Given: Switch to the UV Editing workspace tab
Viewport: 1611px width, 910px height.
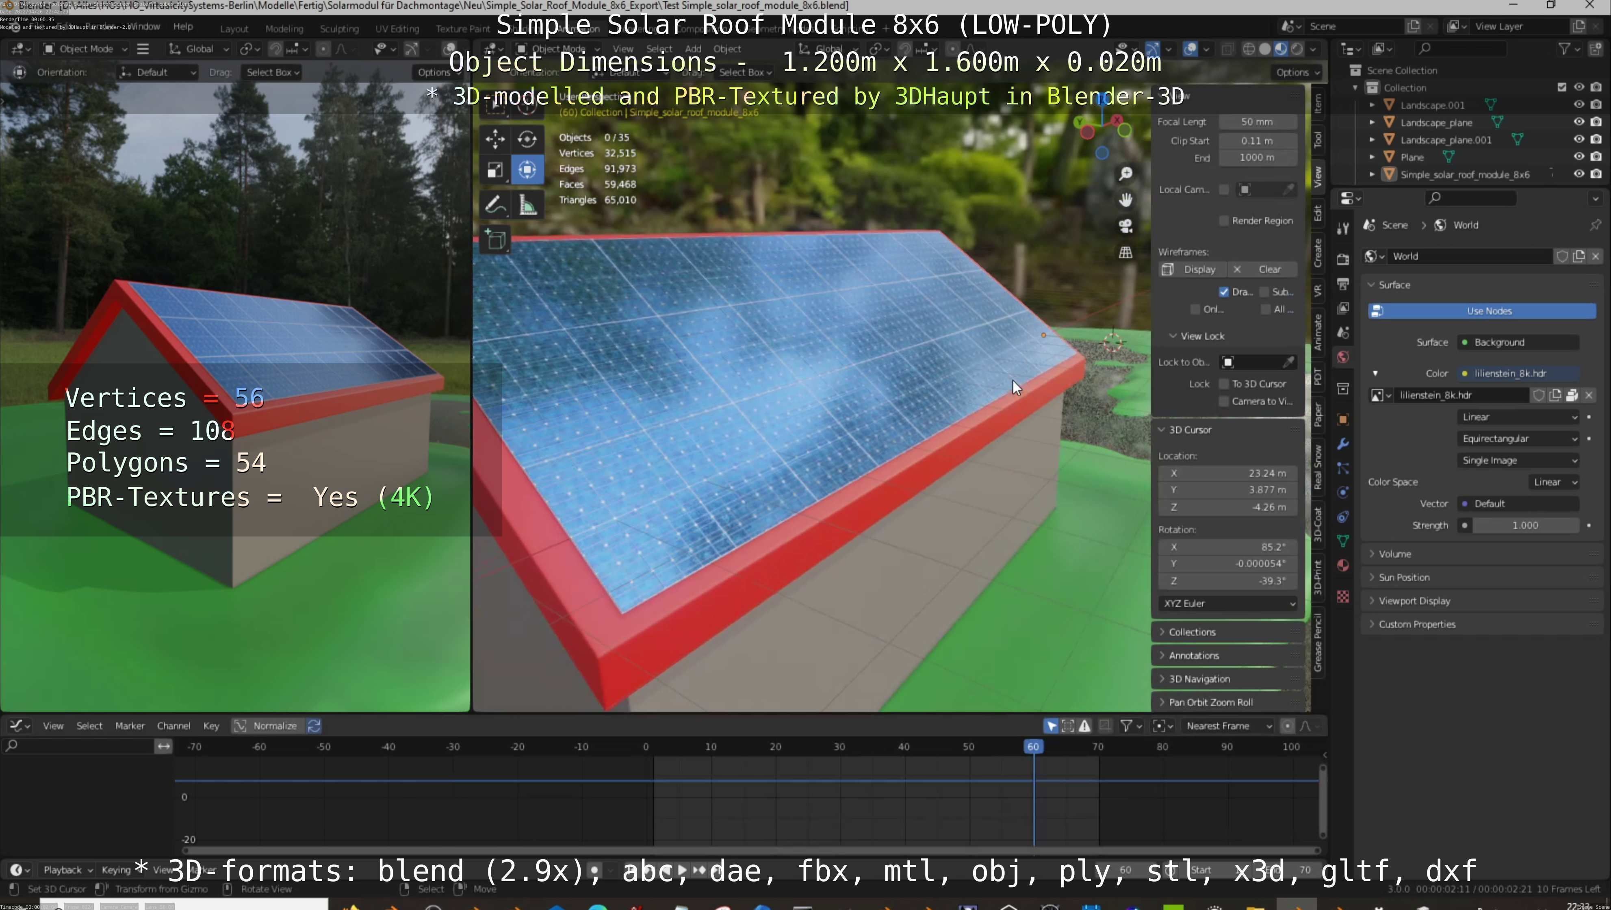Looking at the screenshot, I should pos(397,29).
